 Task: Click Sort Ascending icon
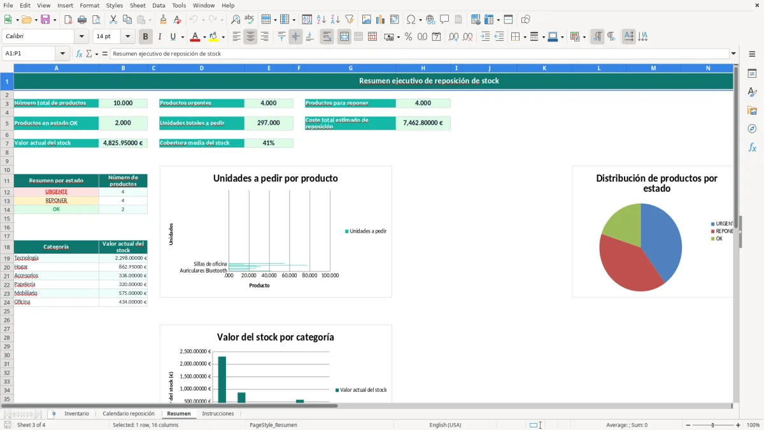(322, 20)
